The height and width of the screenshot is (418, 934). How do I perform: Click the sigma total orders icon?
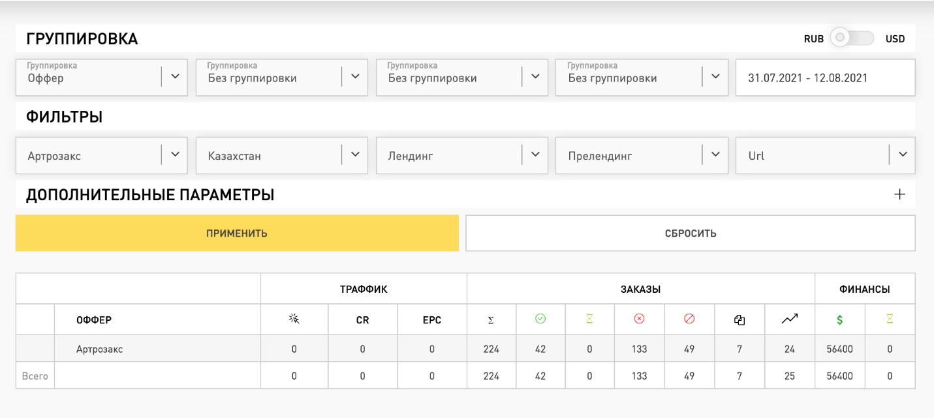coord(491,320)
